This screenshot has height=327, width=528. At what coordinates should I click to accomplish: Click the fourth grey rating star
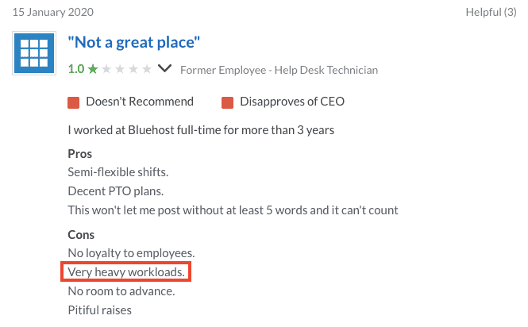133,69
